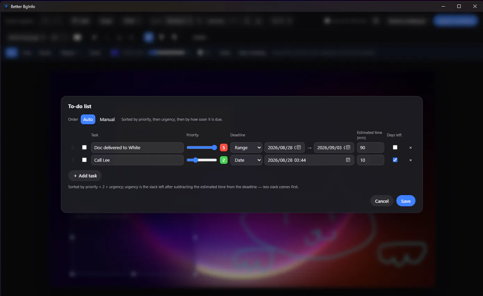Viewport: 483px width, 296px height.
Task: Edit the estimated time field showing 90
Action: [371, 147]
